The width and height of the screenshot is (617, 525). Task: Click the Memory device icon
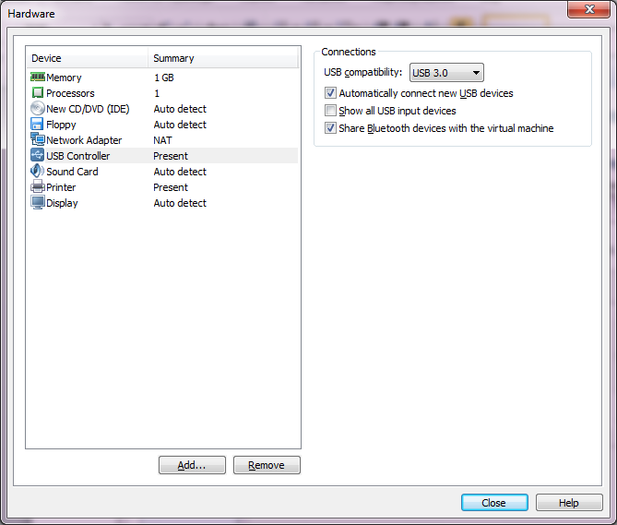[x=38, y=77]
